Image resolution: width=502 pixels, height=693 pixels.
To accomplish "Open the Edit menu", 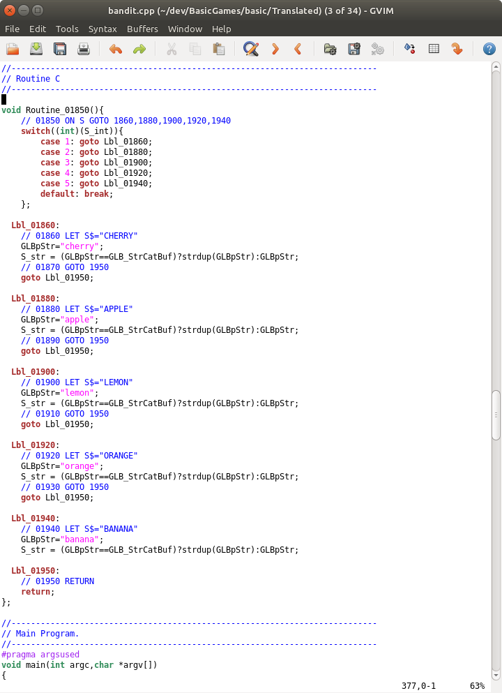I will (x=38, y=29).
